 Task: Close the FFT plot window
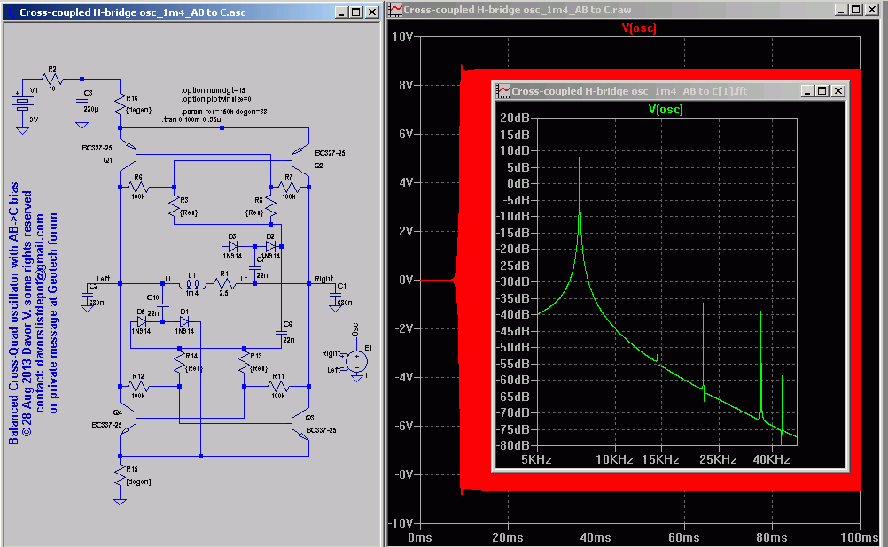click(x=838, y=91)
